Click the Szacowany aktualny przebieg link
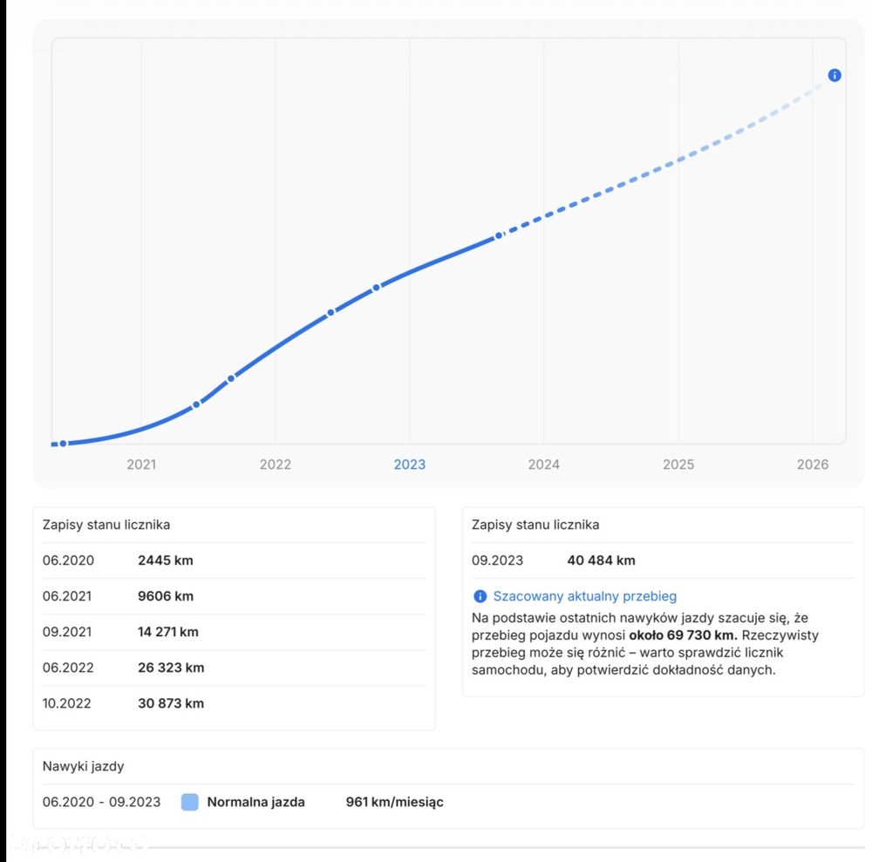 pos(584,597)
